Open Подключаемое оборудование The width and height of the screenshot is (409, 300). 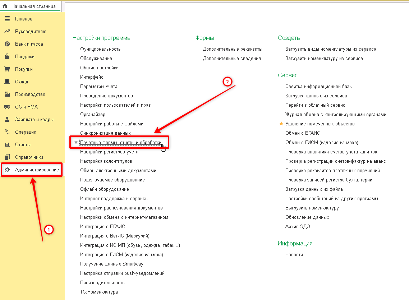(112, 180)
